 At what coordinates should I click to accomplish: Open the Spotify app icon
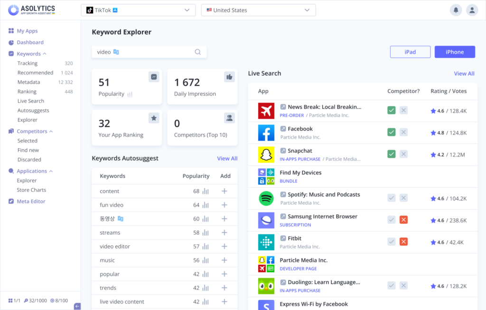[266, 199]
